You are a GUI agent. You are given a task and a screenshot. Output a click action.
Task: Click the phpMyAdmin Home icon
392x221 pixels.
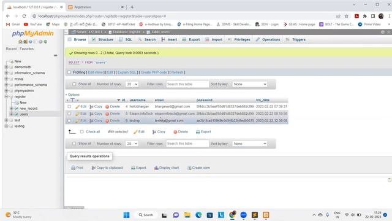click(20, 42)
